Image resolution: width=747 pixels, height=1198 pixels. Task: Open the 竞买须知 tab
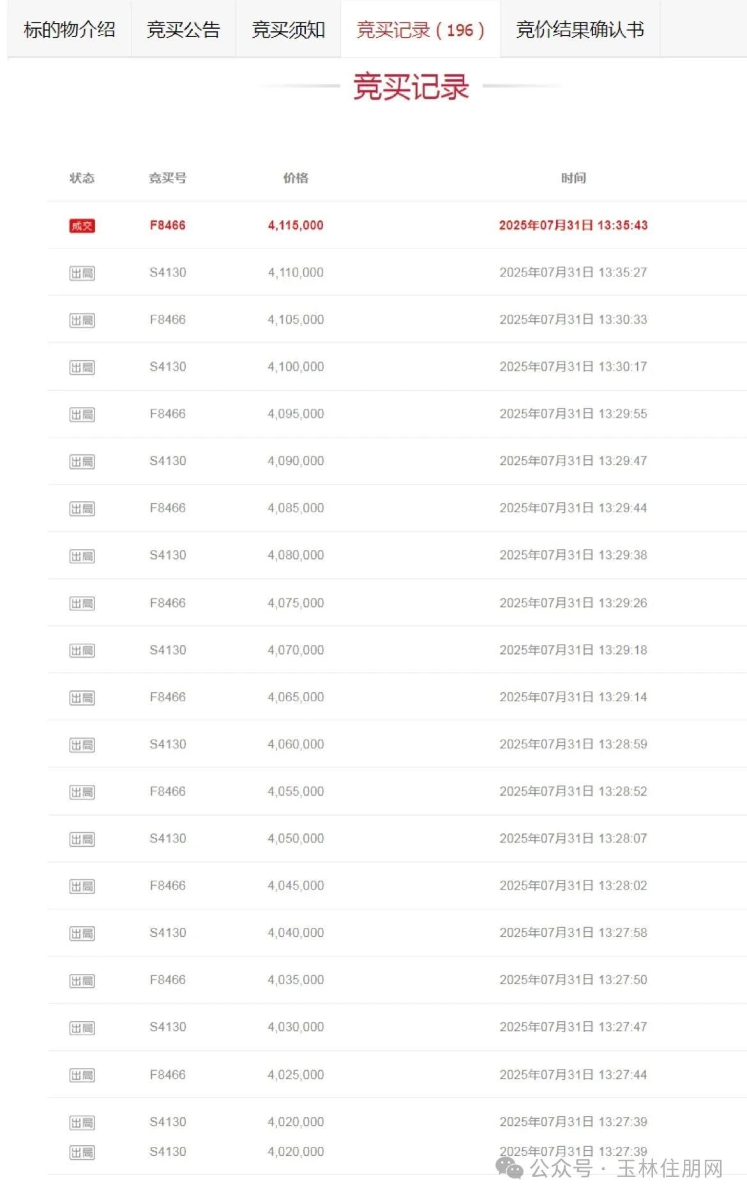(x=288, y=29)
